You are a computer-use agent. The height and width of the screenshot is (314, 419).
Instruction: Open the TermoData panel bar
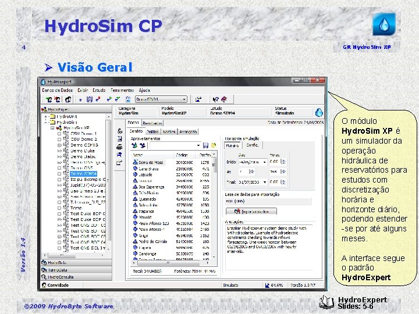point(76,270)
